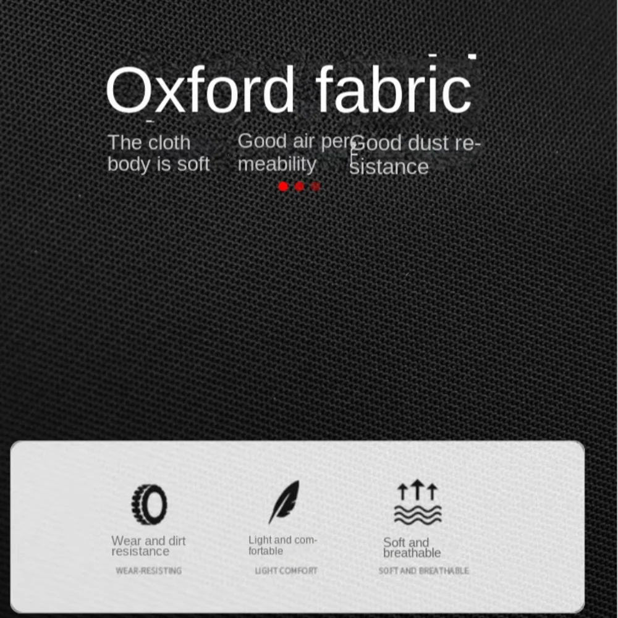This screenshot has width=618, height=618.
Task: Click the small "SOFT AND BREATHABLE" caption
Action: pyautogui.click(x=424, y=570)
